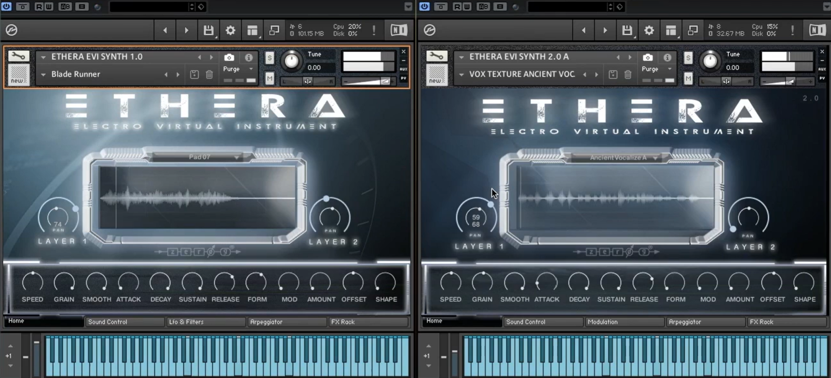
Task: Click camera snapshot icon for ETHERA 1.0
Action: click(229, 57)
